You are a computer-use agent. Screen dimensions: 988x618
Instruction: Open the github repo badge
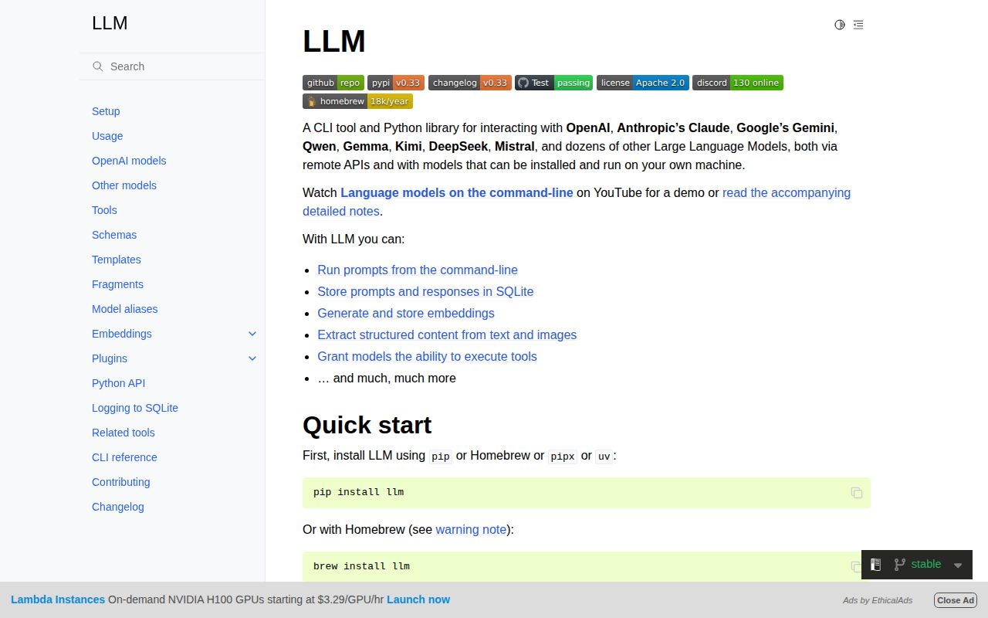[x=333, y=83]
